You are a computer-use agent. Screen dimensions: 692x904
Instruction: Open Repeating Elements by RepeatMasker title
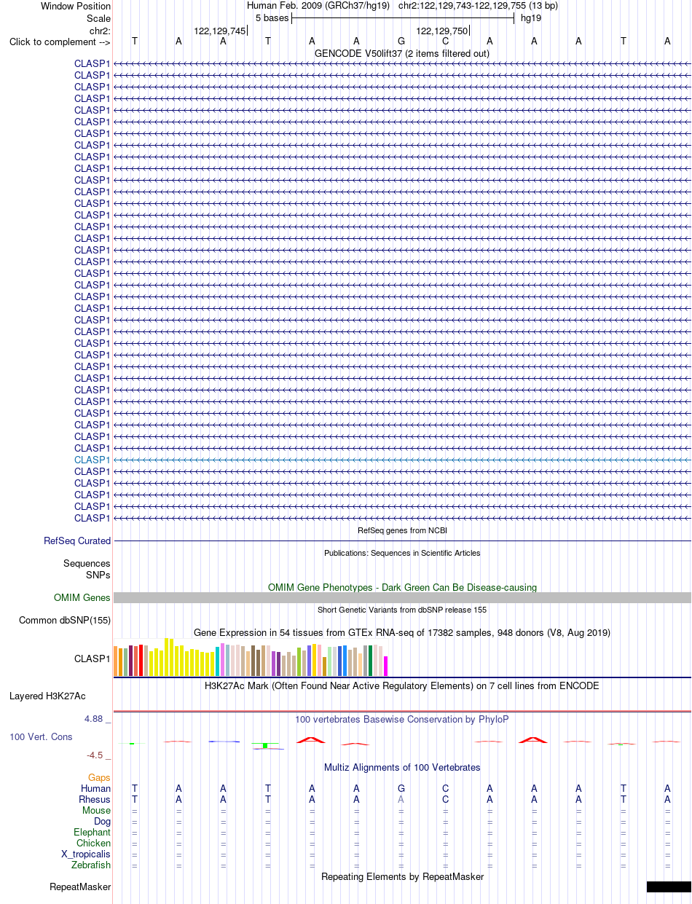coord(402,876)
